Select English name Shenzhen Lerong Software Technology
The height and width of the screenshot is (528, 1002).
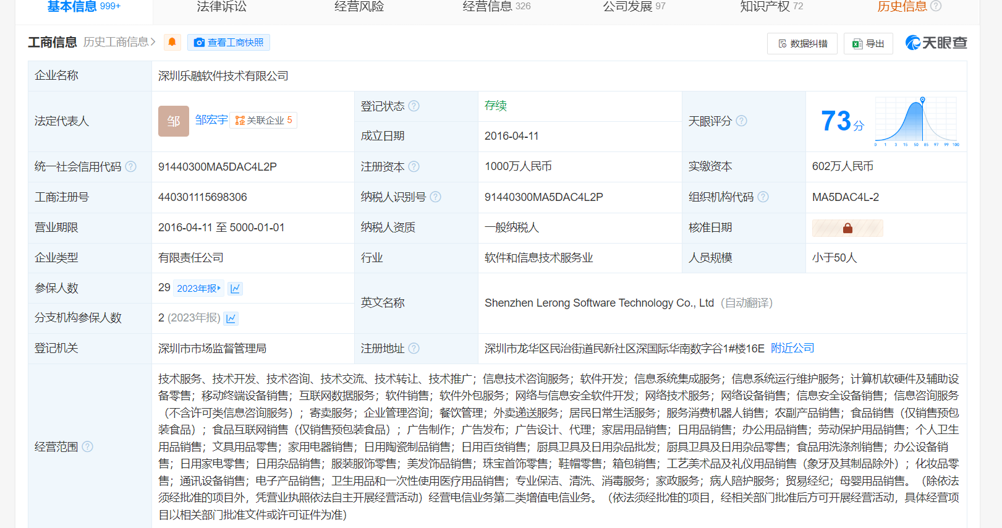coord(600,303)
